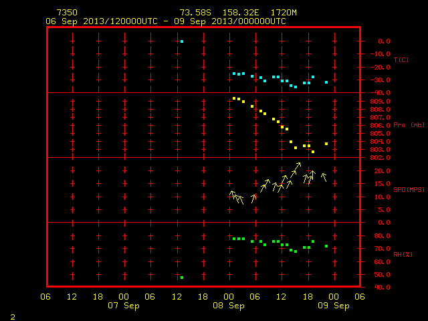Click the 09 Sep date label
Viewport: 428px width, 321px height.
click(x=334, y=306)
